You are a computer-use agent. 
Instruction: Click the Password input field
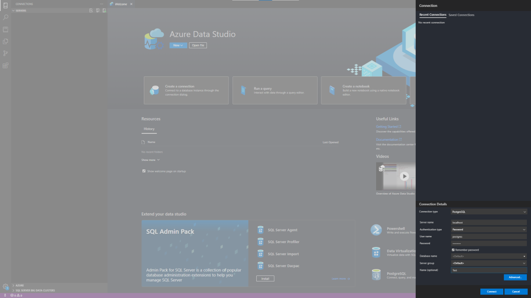(489, 243)
